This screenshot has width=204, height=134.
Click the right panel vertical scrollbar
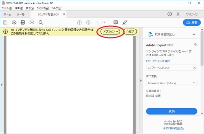pyautogui.click(x=202, y=48)
